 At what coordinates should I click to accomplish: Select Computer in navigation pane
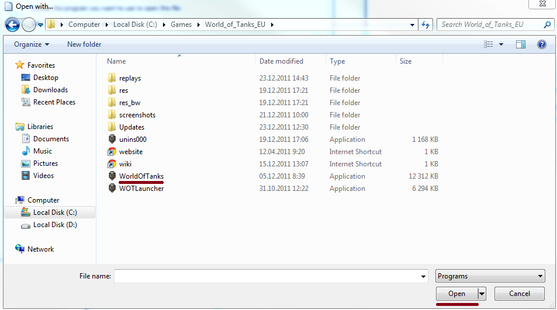click(x=43, y=200)
